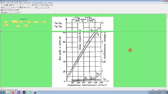The image size is (168, 94).
Task: Open an existing worksheet file
Action: click(x=5, y=5)
